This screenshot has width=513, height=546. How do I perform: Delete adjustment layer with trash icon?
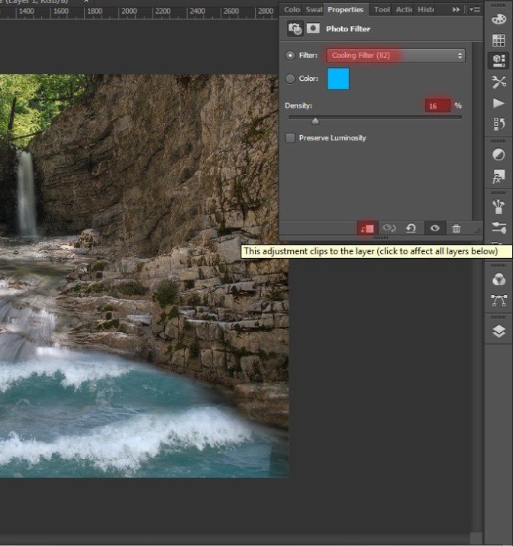tap(456, 228)
